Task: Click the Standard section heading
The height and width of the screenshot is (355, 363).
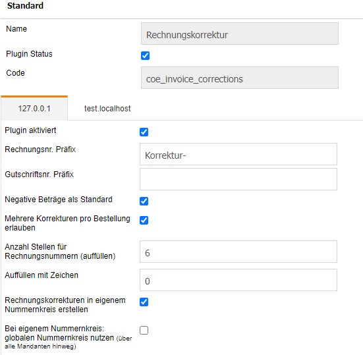Action: pos(25,5)
